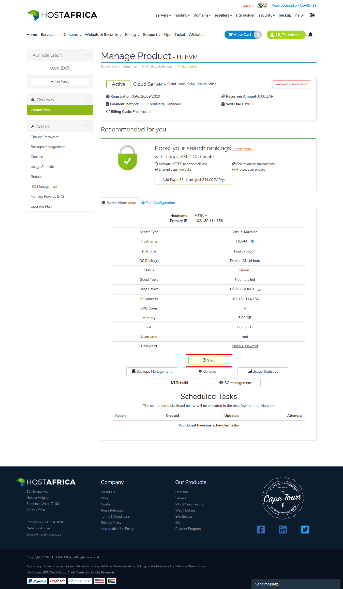Click the Open Ticket nav link
Screen dimensions: 343x589
pos(175,35)
